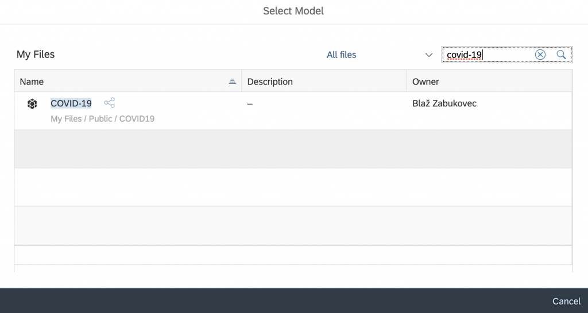The width and height of the screenshot is (588, 313).
Task: Click the sort indicator in the Name column
Action: pos(233,82)
